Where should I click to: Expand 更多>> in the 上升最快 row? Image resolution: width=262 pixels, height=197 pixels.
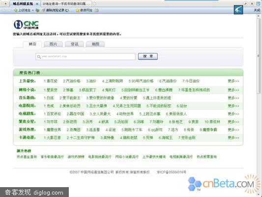(x=233, y=81)
